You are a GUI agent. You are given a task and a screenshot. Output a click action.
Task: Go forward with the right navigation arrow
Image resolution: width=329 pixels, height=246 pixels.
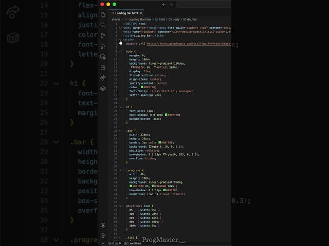tap(171, 5)
